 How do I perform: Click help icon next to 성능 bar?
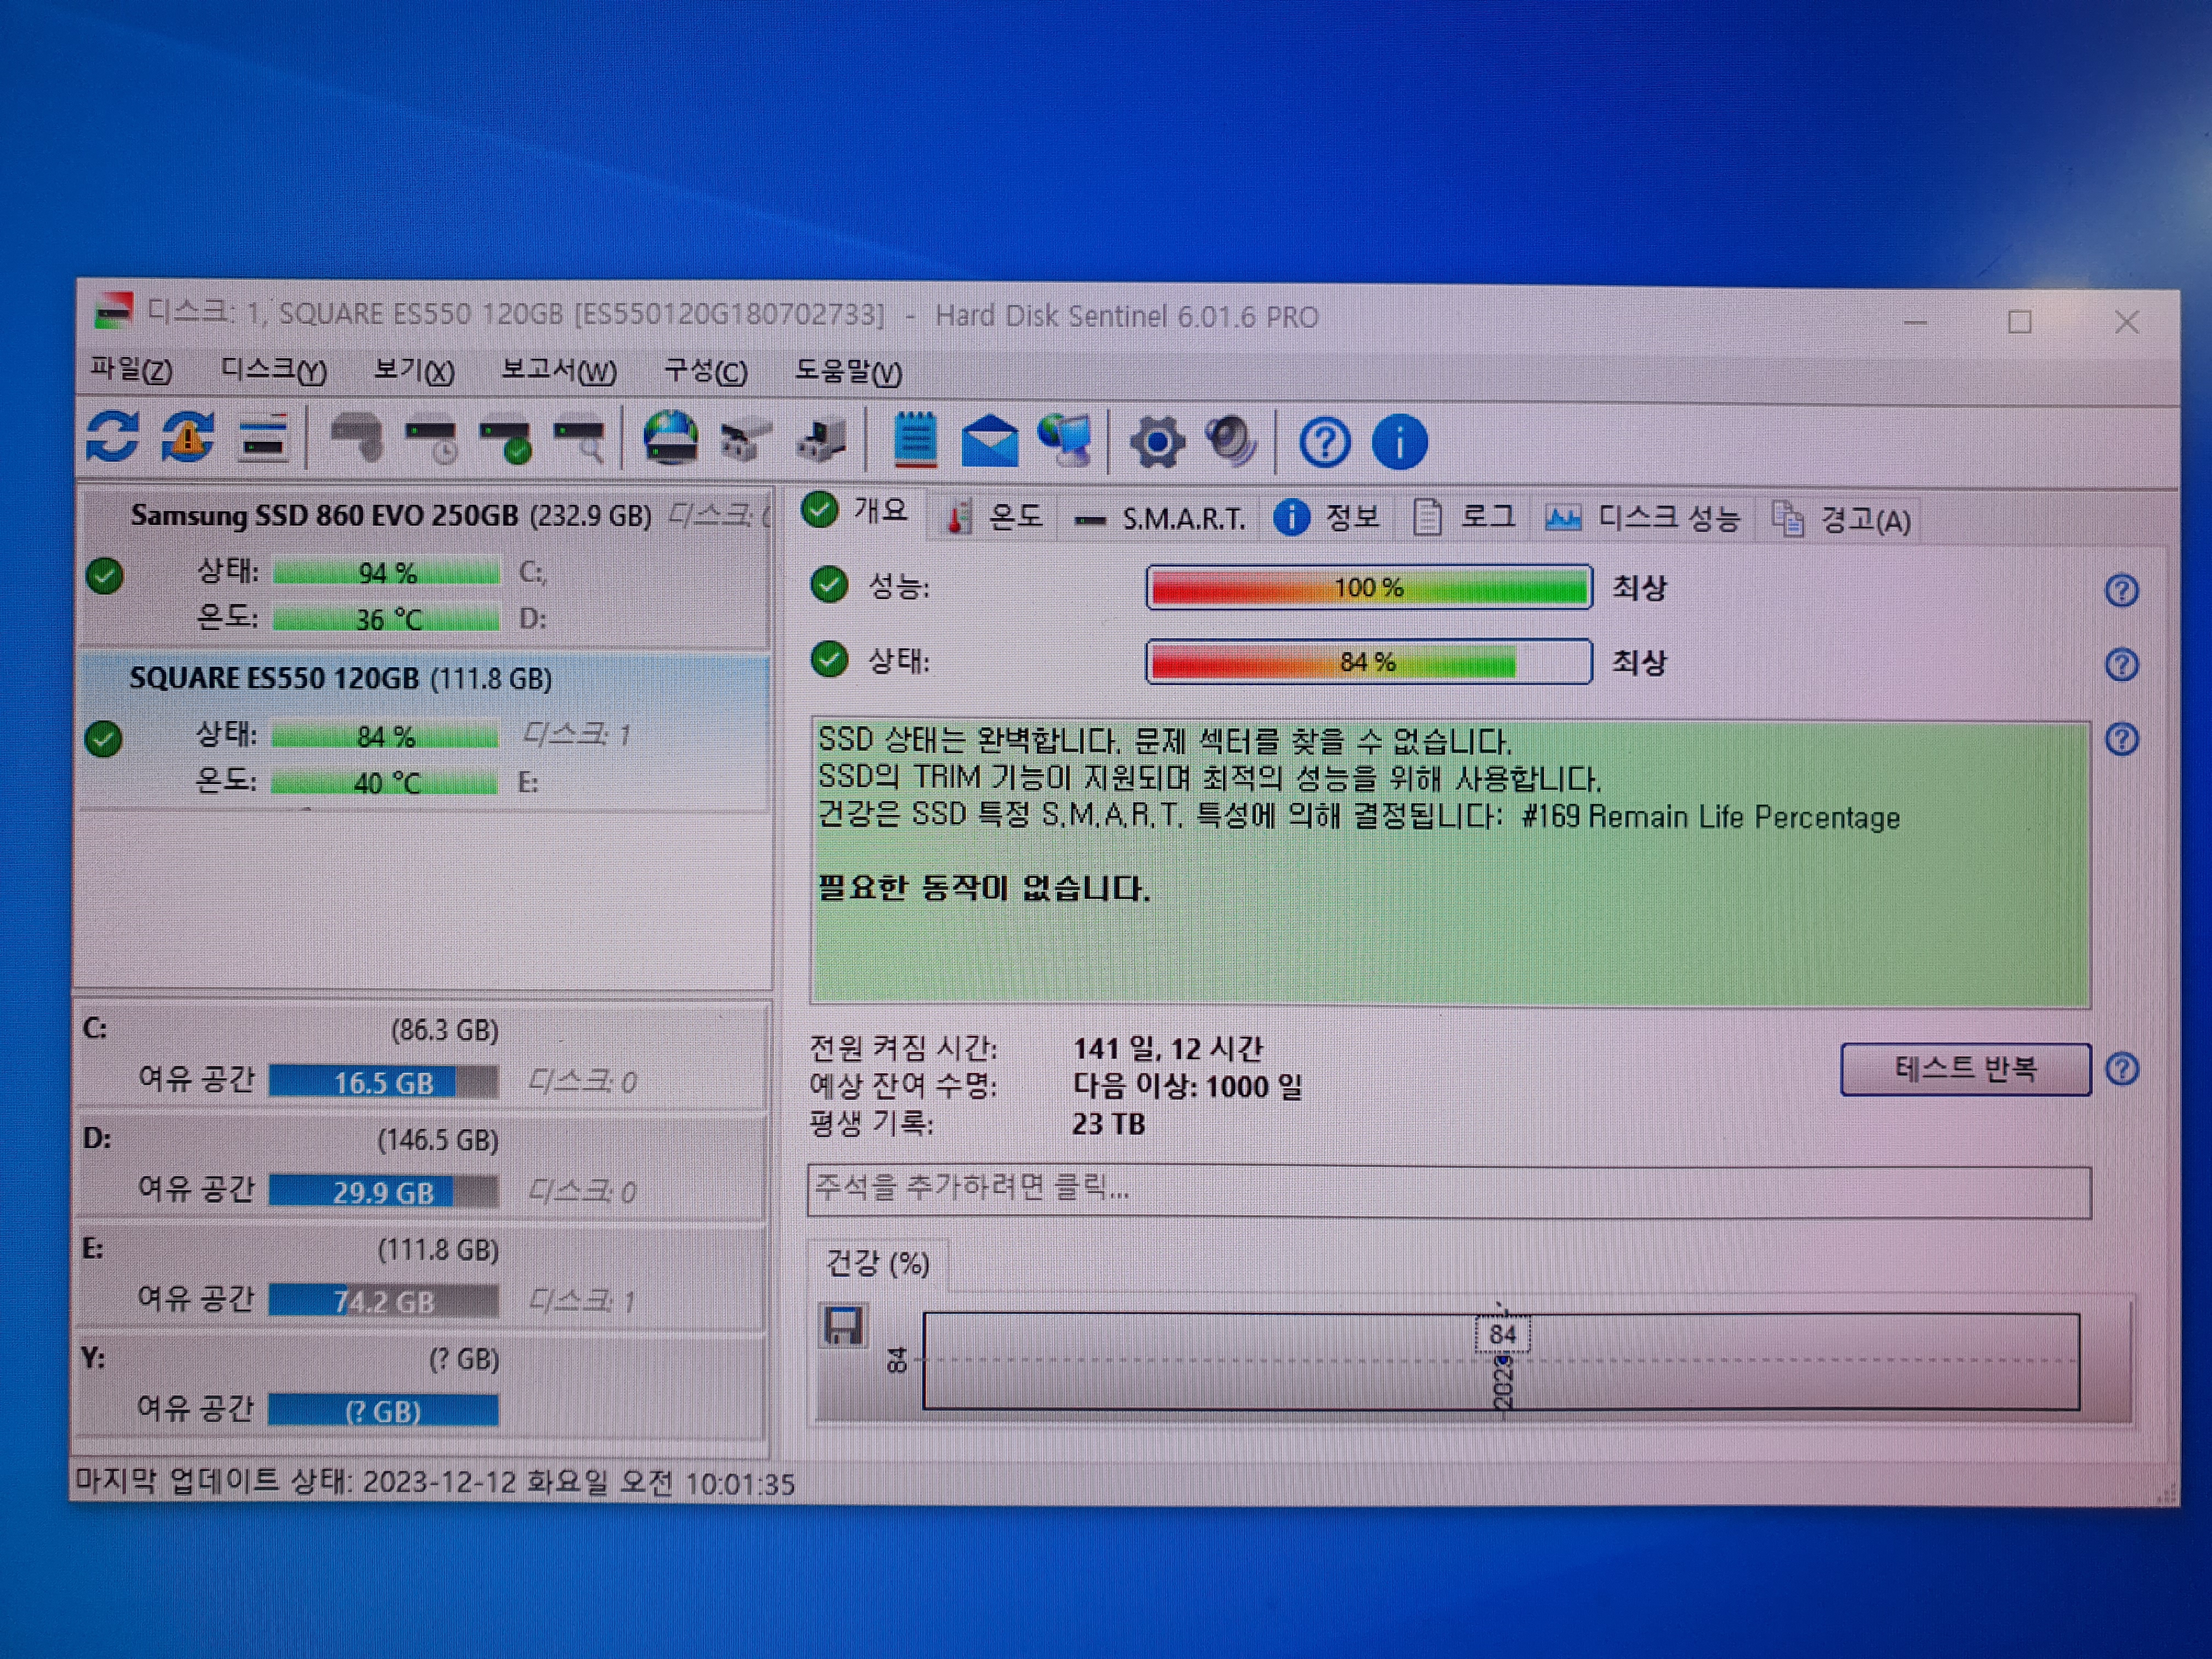pos(2121,590)
